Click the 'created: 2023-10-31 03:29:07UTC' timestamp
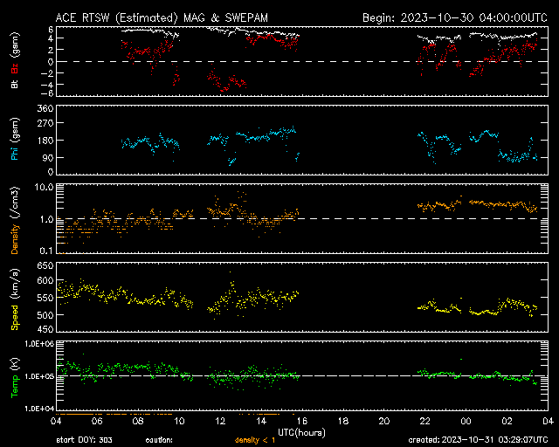Screen dimensions: 559x447 click(x=478, y=440)
